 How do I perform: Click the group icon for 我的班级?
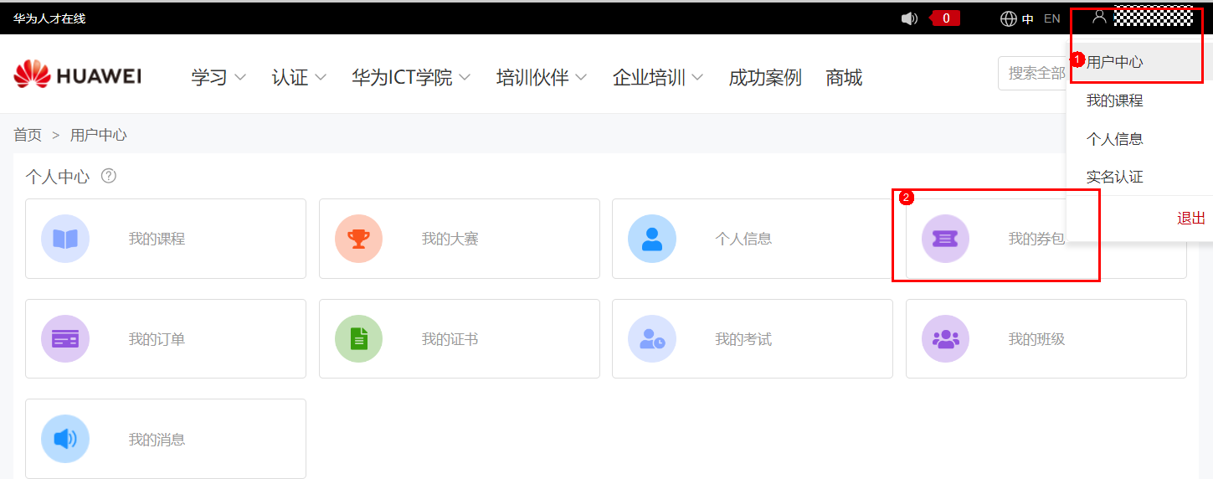pos(945,339)
